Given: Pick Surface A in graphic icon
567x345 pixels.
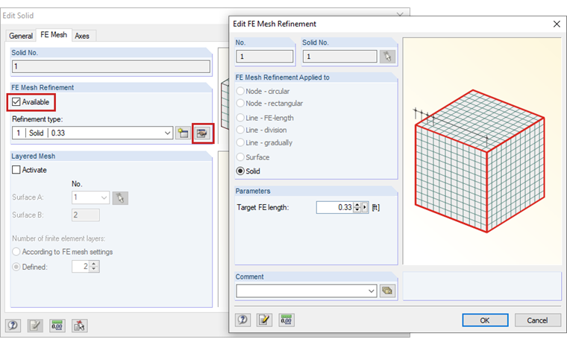Looking at the screenshot, I should tap(120, 198).
